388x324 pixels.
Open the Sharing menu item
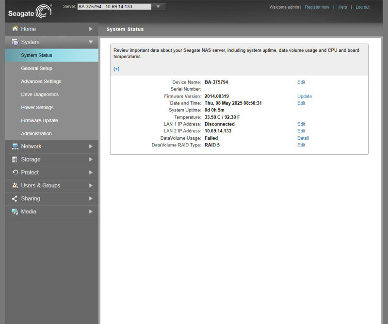click(x=51, y=198)
